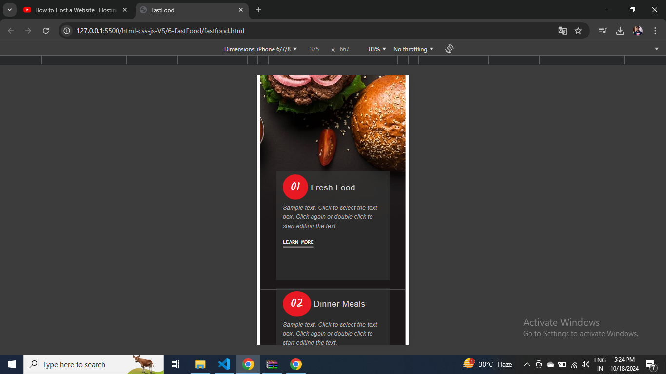This screenshot has height=374, width=666.
Task: Open the volume control in system tray
Action: (x=586, y=364)
